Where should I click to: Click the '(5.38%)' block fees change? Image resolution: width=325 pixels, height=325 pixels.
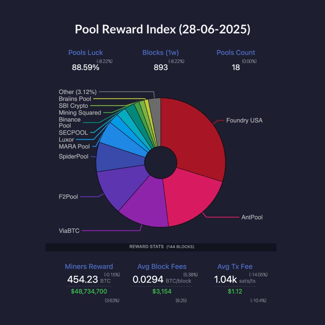(x=190, y=275)
